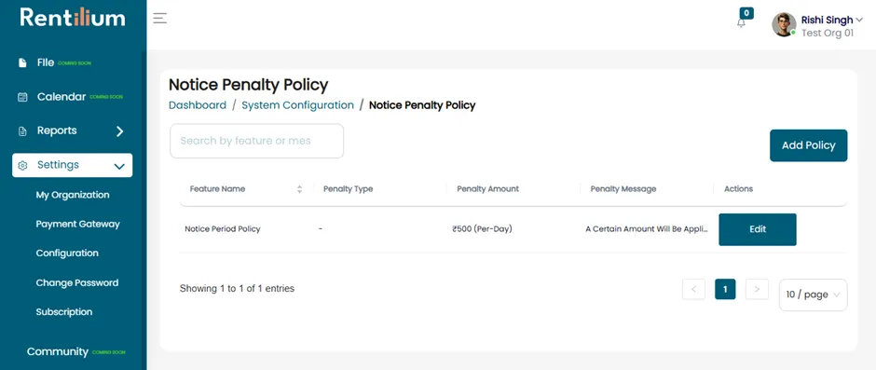The image size is (876, 370).
Task: Open the Configuration submenu item
Action: click(67, 254)
